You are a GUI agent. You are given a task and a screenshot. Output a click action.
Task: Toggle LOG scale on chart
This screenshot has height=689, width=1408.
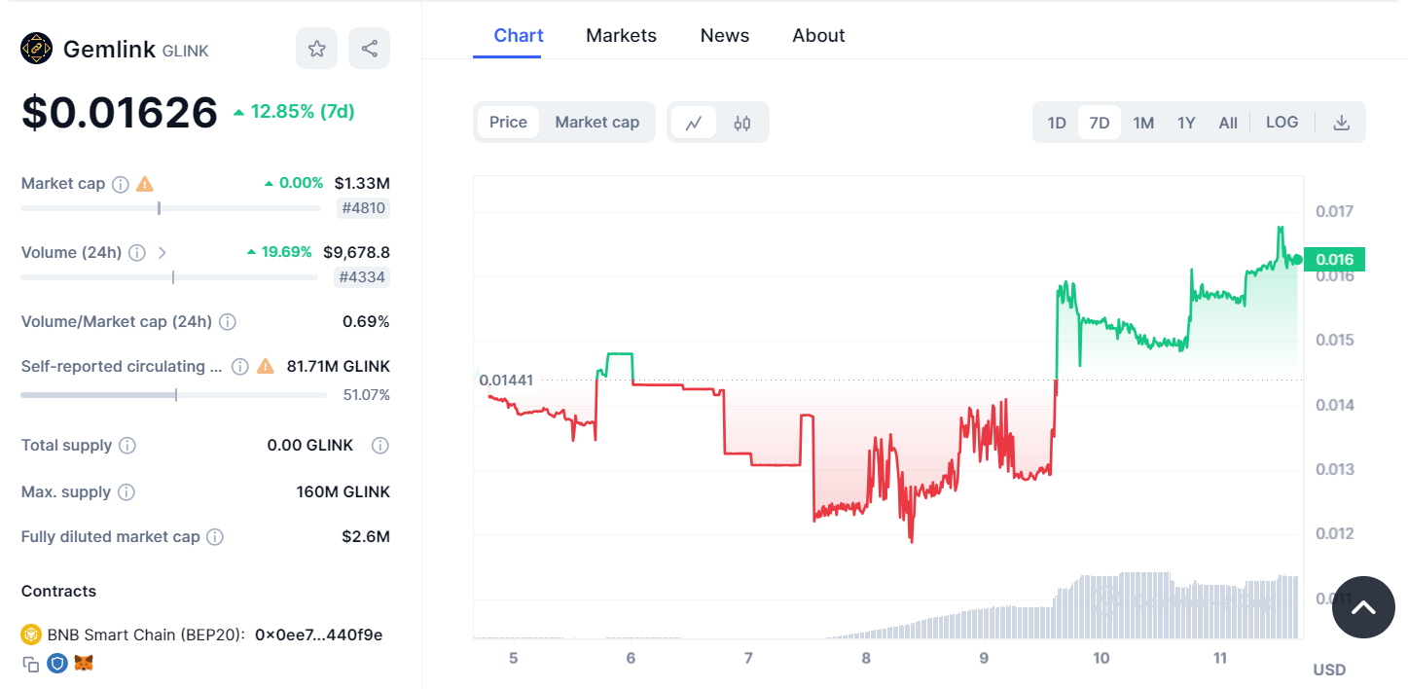click(1282, 123)
